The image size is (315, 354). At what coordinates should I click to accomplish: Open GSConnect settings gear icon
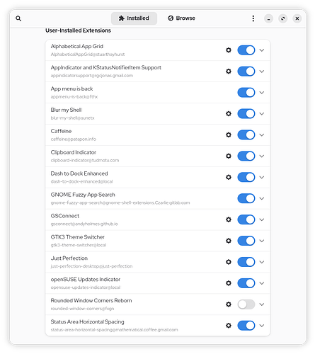click(x=229, y=219)
